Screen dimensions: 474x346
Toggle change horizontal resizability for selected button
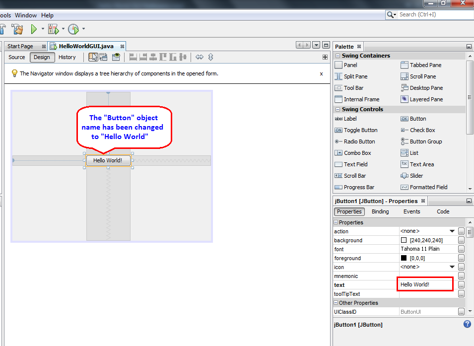coord(199,57)
